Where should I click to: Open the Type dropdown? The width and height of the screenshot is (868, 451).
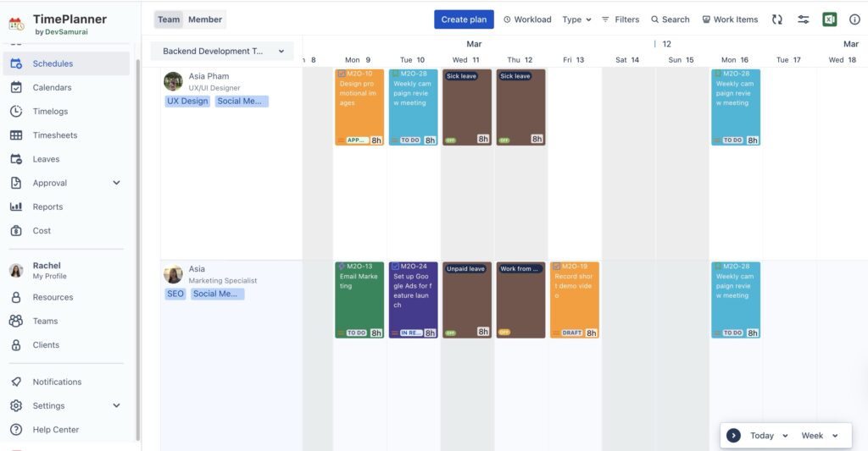576,19
